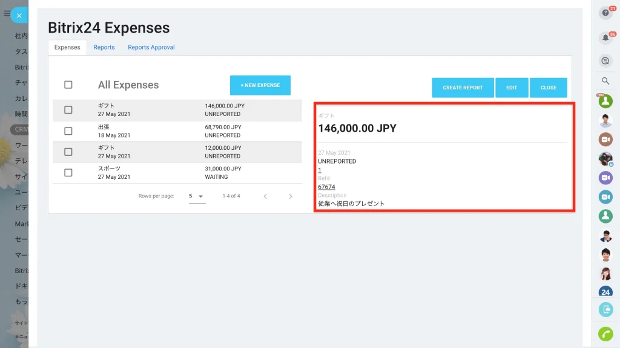Check the 68,790.00 JPY expense checkbox
The width and height of the screenshot is (620, 348).
click(x=68, y=131)
